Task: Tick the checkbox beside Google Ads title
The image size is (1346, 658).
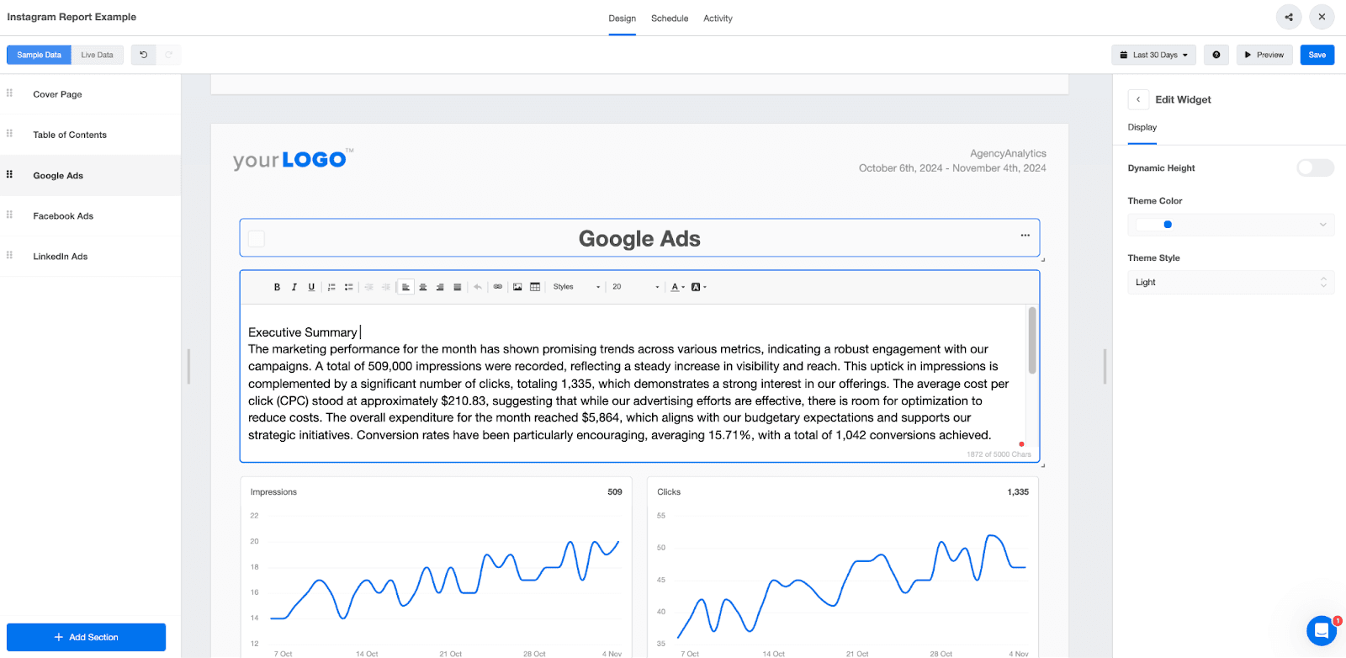Action: coord(255,238)
